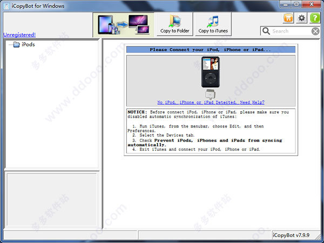324x243 pixels.
Task: Clear search with the round X button
Action: 315,31
